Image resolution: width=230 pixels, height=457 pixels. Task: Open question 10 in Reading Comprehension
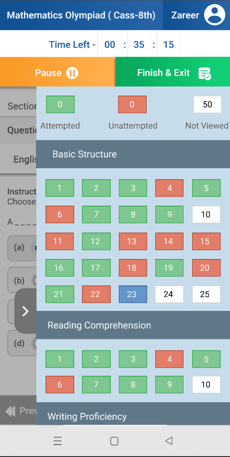click(206, 385)
